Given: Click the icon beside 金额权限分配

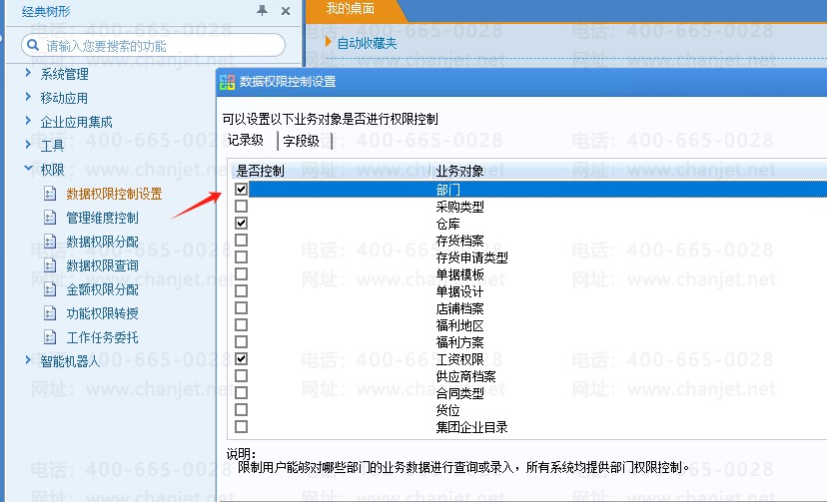Looking at the screenshot, I should pos(50,289).
